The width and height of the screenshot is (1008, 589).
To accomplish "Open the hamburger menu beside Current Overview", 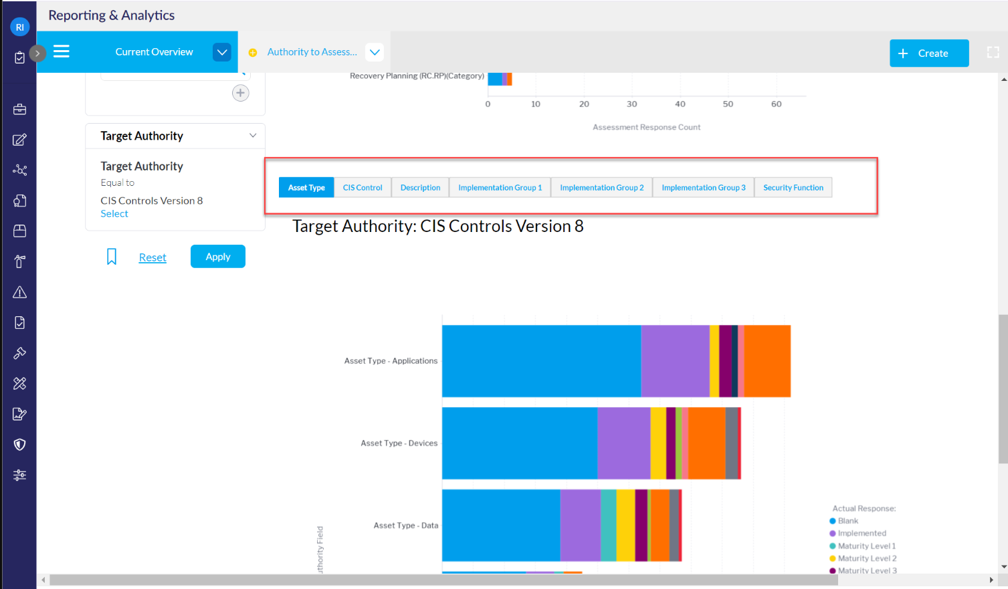I will click(62, 51).
